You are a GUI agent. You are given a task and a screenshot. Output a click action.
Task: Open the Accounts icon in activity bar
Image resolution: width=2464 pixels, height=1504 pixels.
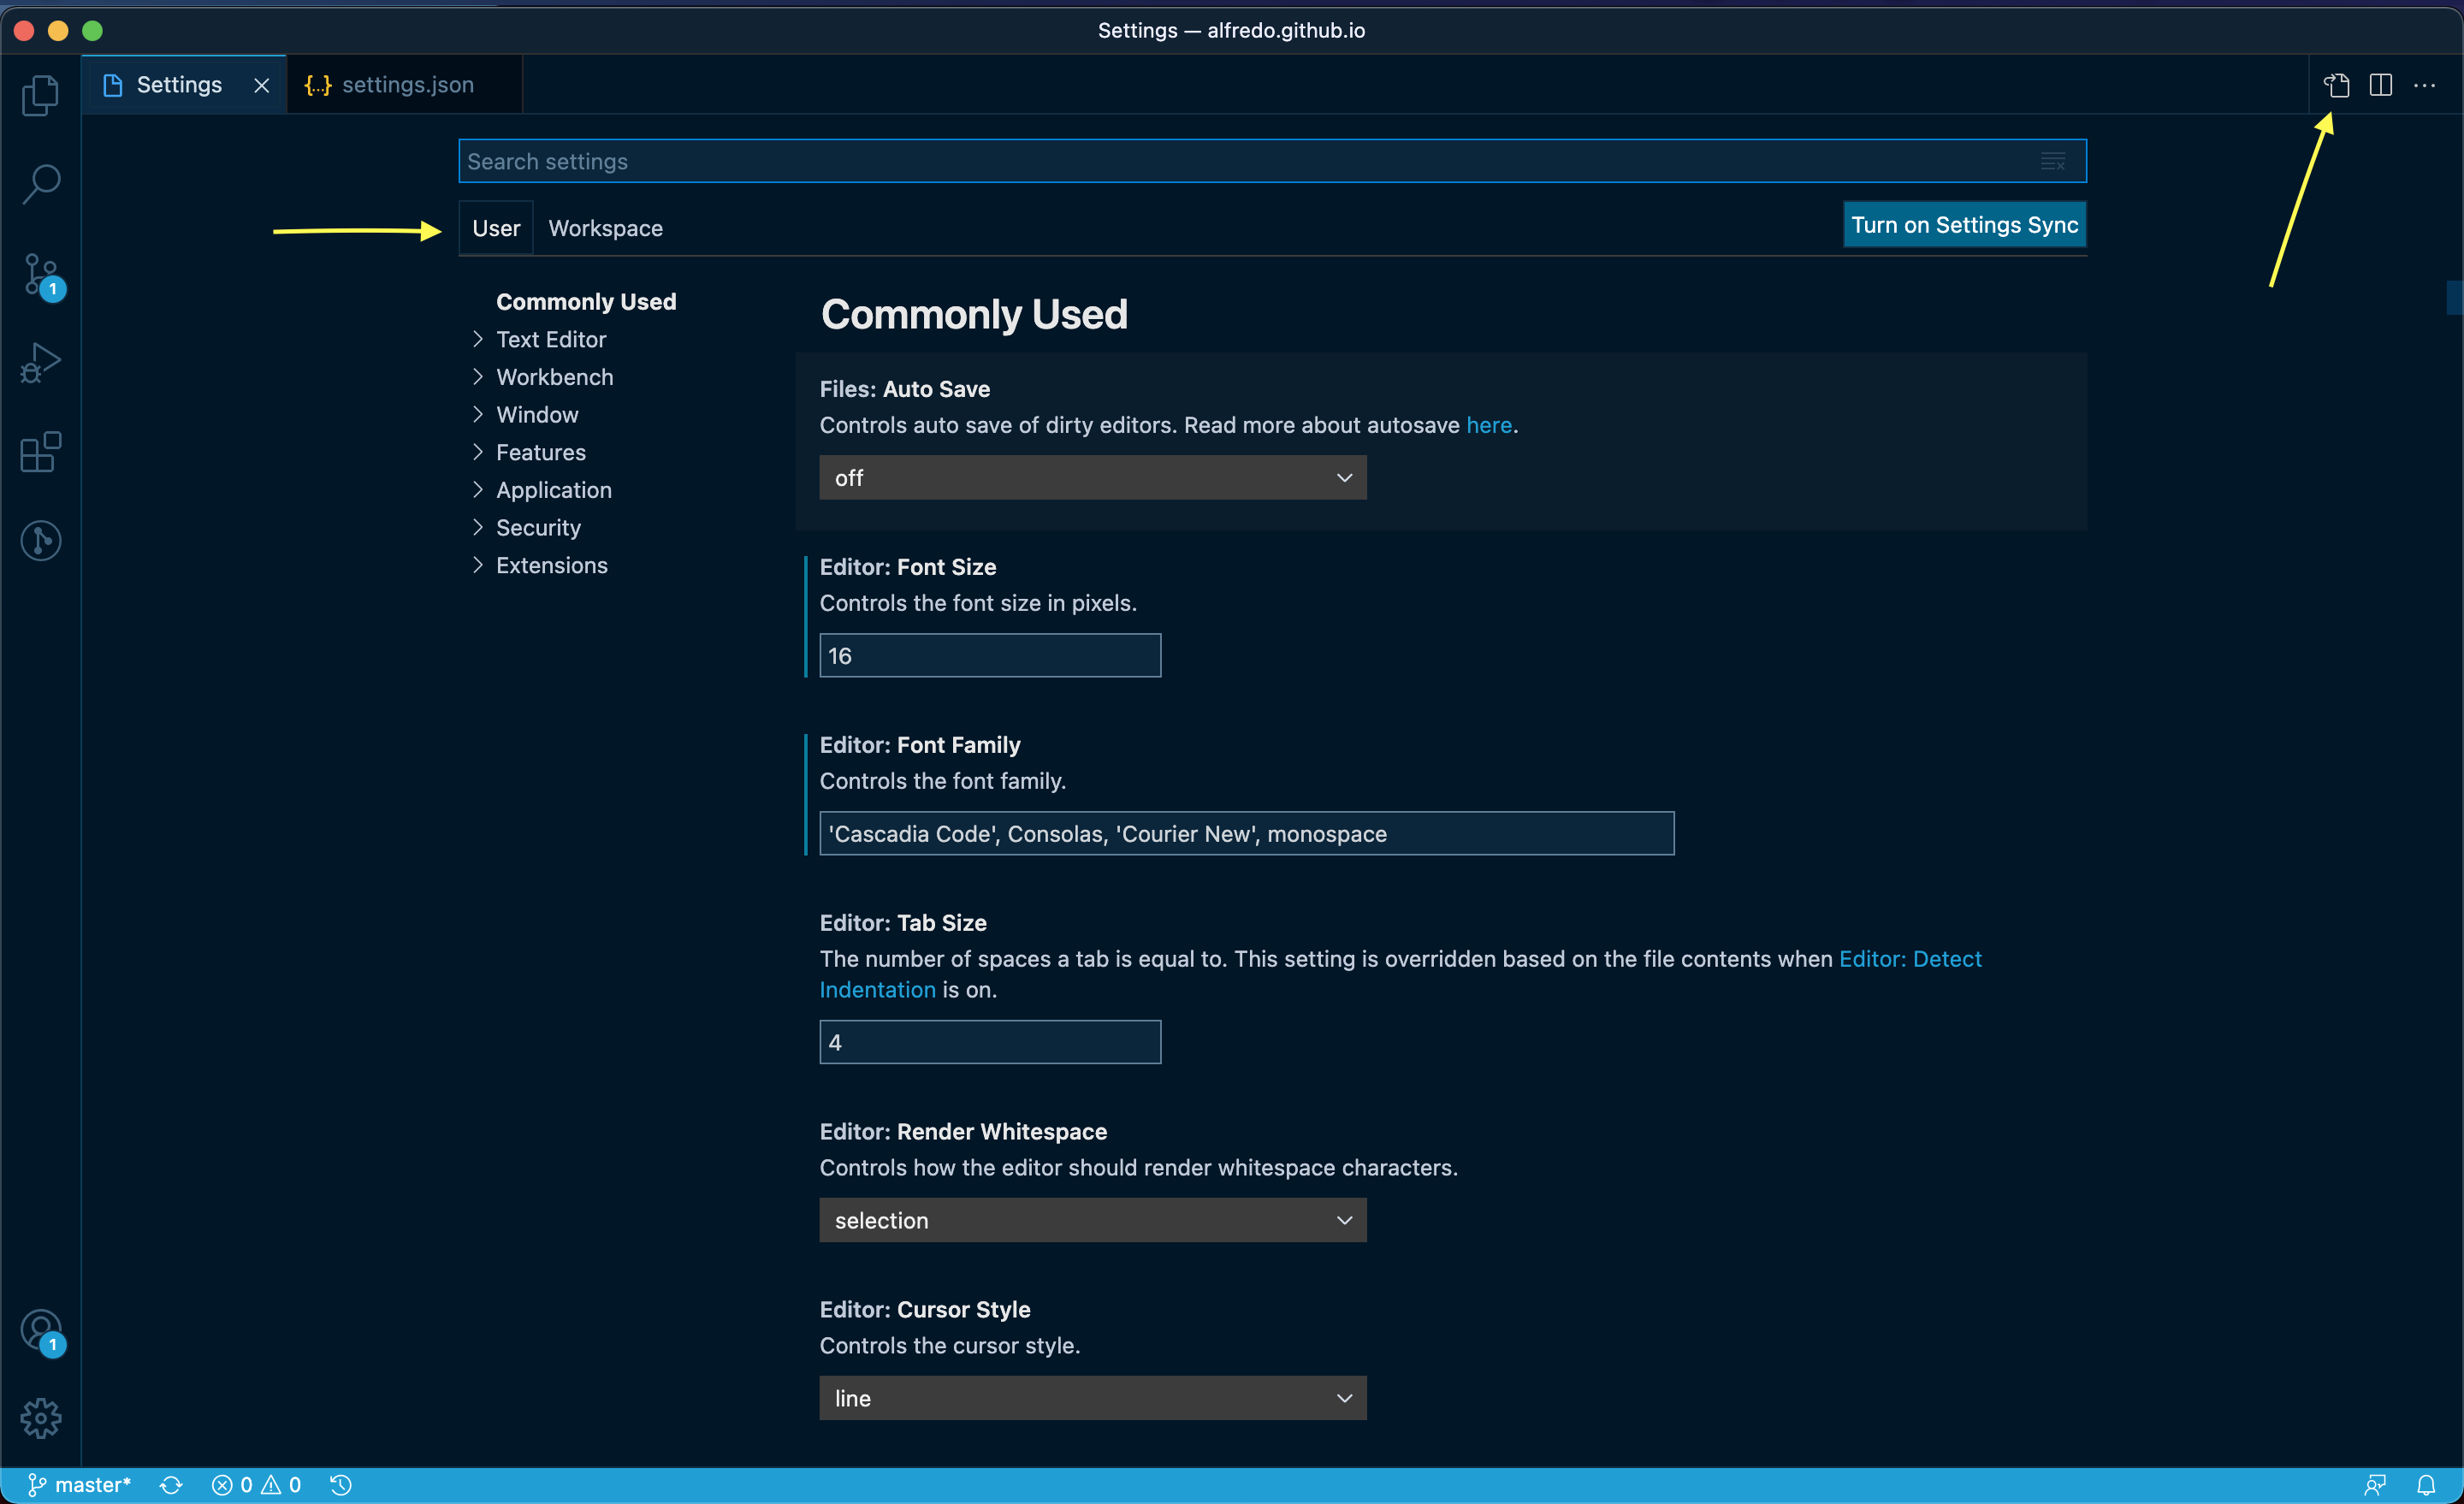pyautogui.click(x=40, y=1331)
